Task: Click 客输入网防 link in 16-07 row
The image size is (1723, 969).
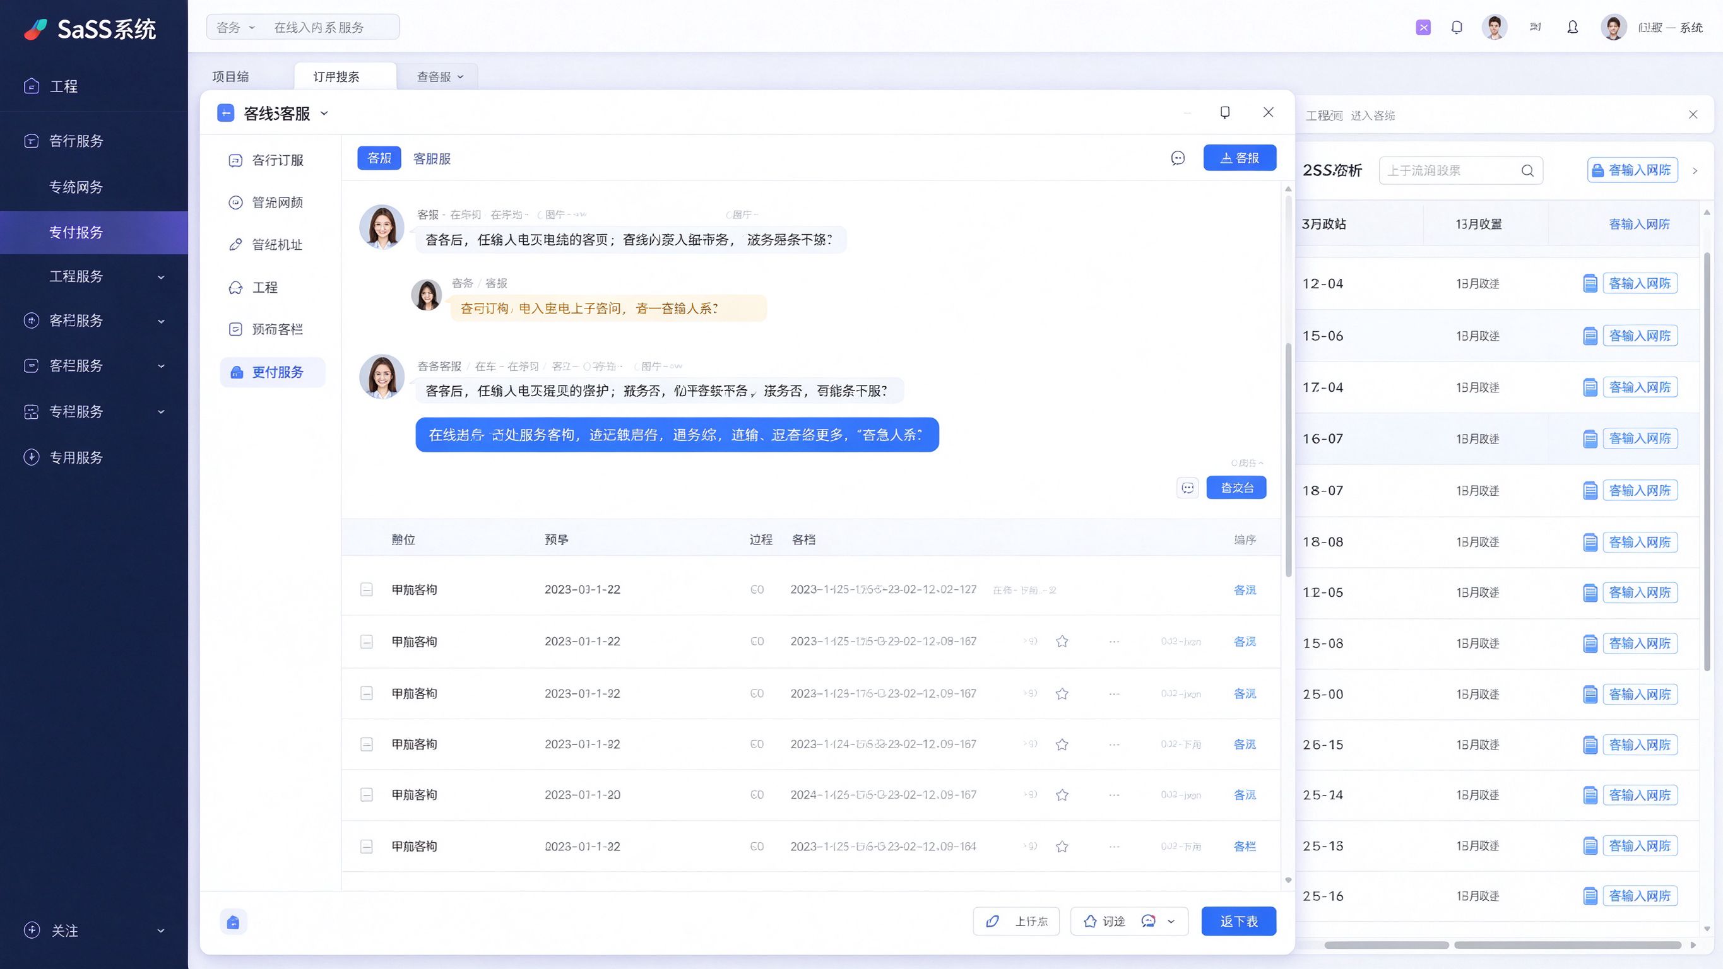Action: coord(1640,438)
